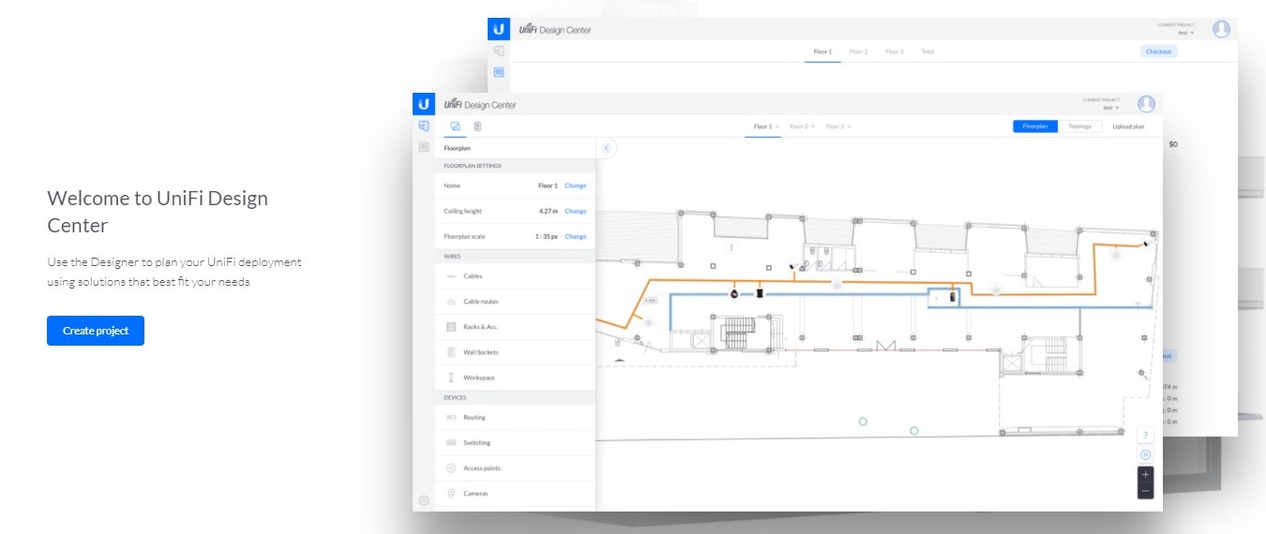Zoom out with the minus button
1266x534 pixels.
point(1145,491)
